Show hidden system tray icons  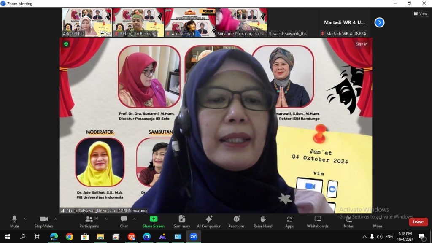click(364, 237)
